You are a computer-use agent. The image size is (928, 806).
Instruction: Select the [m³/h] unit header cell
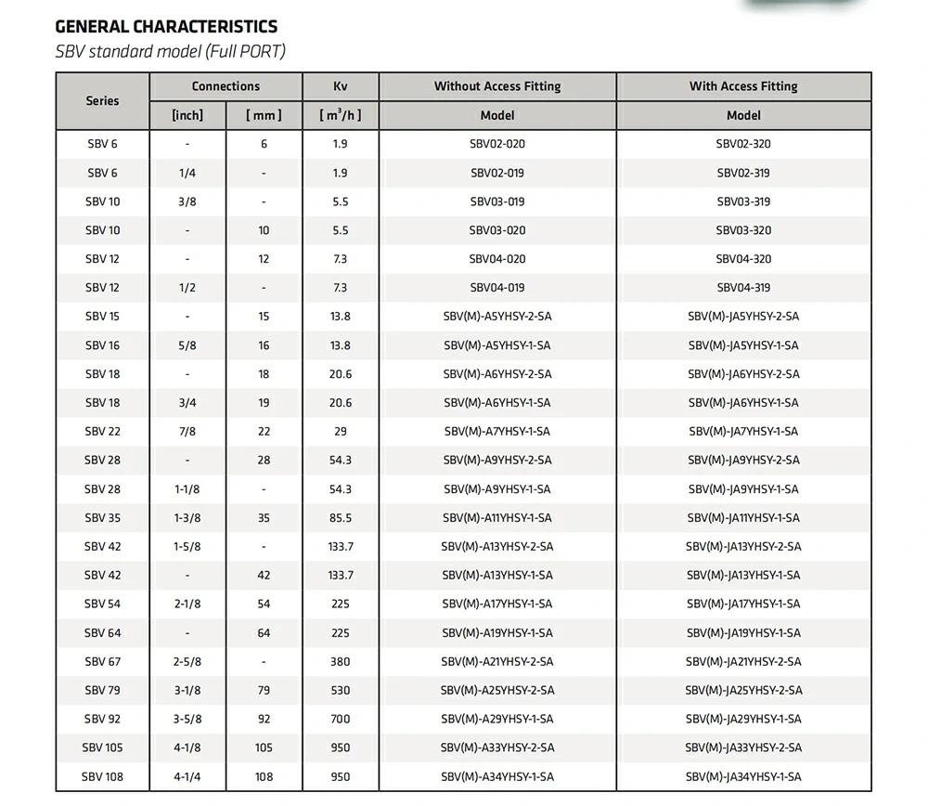pyautogui.click(x=341, y=115)
